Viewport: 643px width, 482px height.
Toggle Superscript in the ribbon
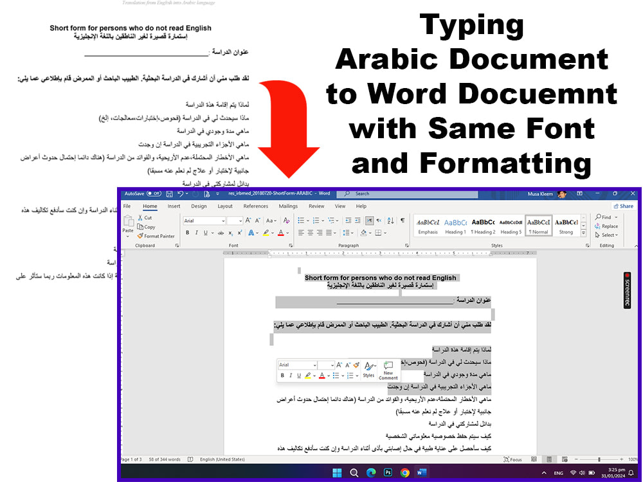pyautogui.click(x=239, y=233)
